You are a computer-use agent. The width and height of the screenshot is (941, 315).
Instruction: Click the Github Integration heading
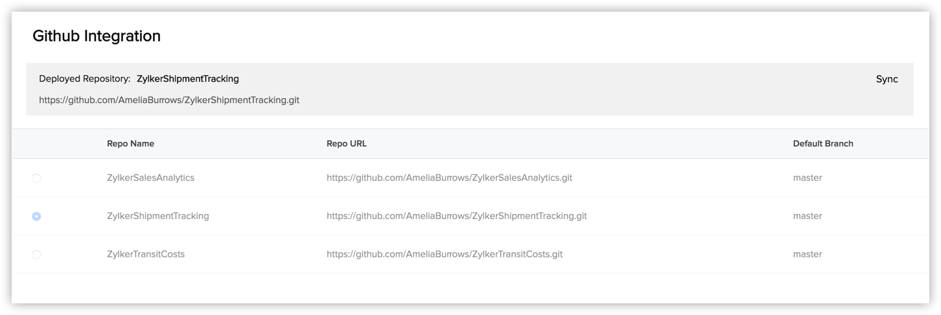[x=97, y=36]
